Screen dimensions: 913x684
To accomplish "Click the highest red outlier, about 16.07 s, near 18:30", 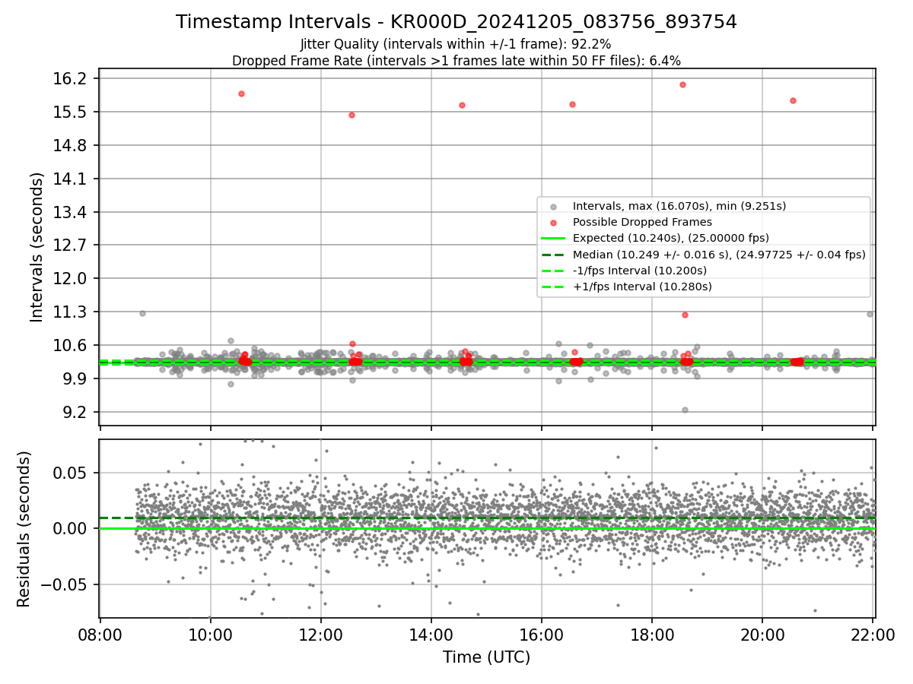I will pos(682,84).
